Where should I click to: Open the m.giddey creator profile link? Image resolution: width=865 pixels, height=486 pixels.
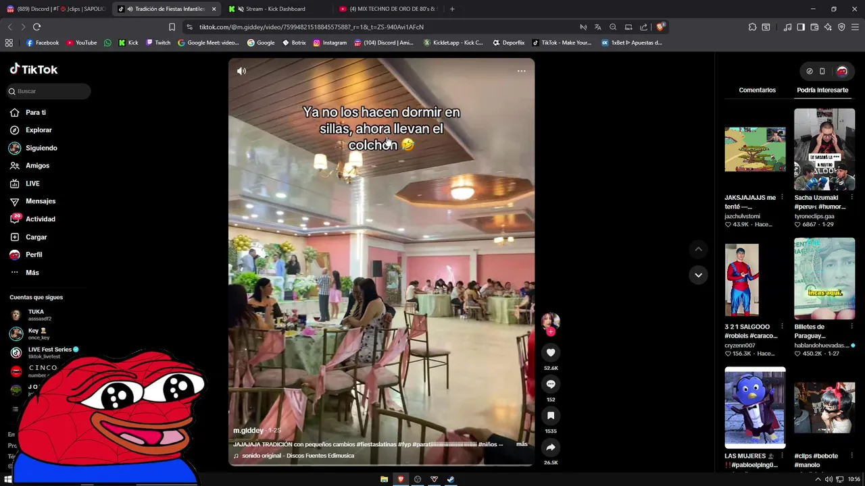click(x=248, y=431)
